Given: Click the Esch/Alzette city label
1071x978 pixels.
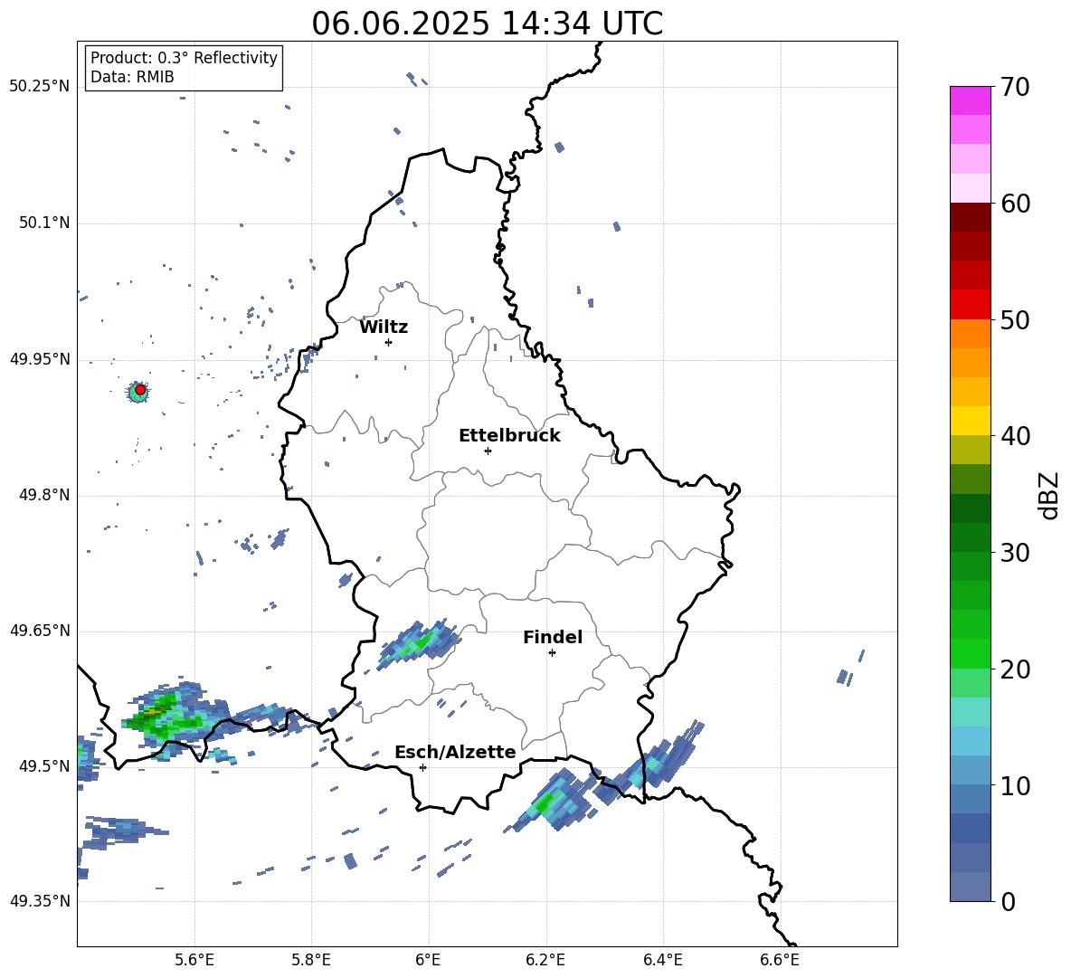Looking at the screenshot, I should tap(455, 753).
